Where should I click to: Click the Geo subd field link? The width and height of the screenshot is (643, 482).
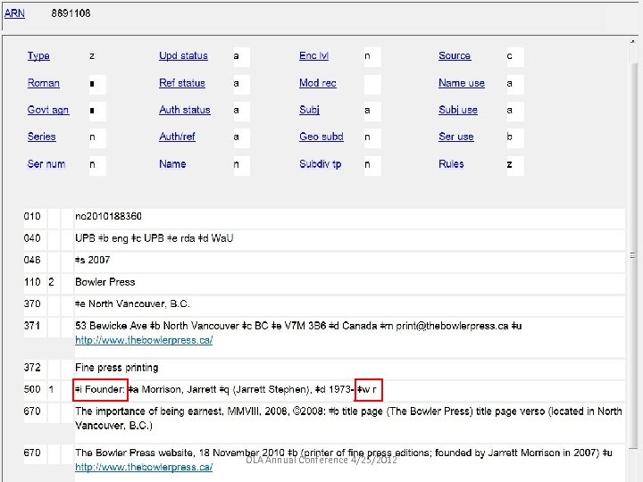click(x=321, y=137)
